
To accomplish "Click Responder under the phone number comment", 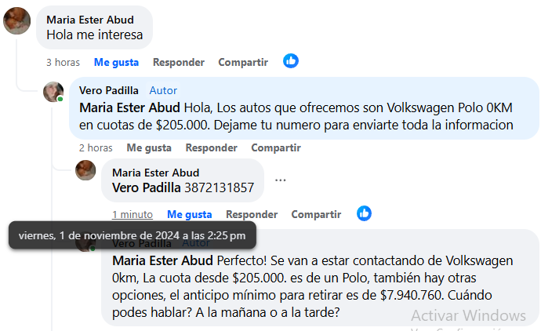I will click(x=252, y=214).
